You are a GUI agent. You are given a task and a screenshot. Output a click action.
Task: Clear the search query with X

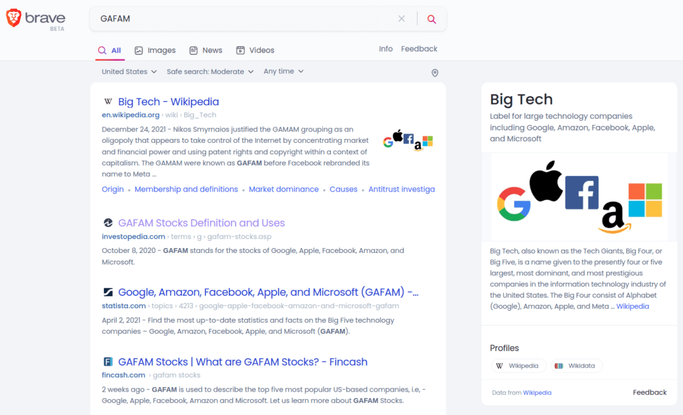pos(402,19)
